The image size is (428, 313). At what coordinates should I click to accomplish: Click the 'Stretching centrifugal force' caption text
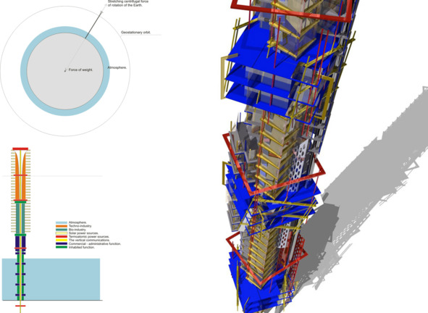tap(128, 1)
